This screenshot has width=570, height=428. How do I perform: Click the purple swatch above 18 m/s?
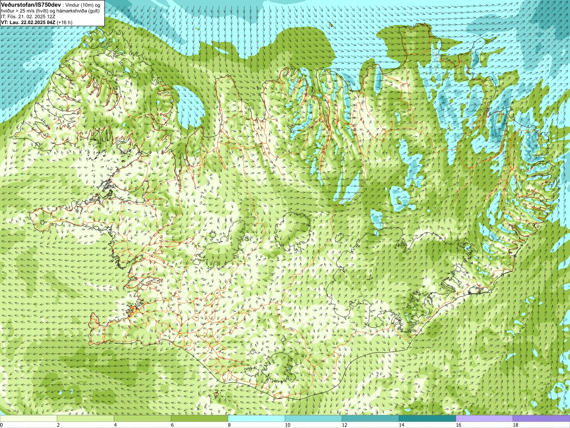point(541,419)
